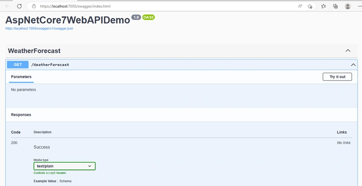Click the AspNetCore7WebAPIDemo title
The image size is (362, 186).
point(68,20)
